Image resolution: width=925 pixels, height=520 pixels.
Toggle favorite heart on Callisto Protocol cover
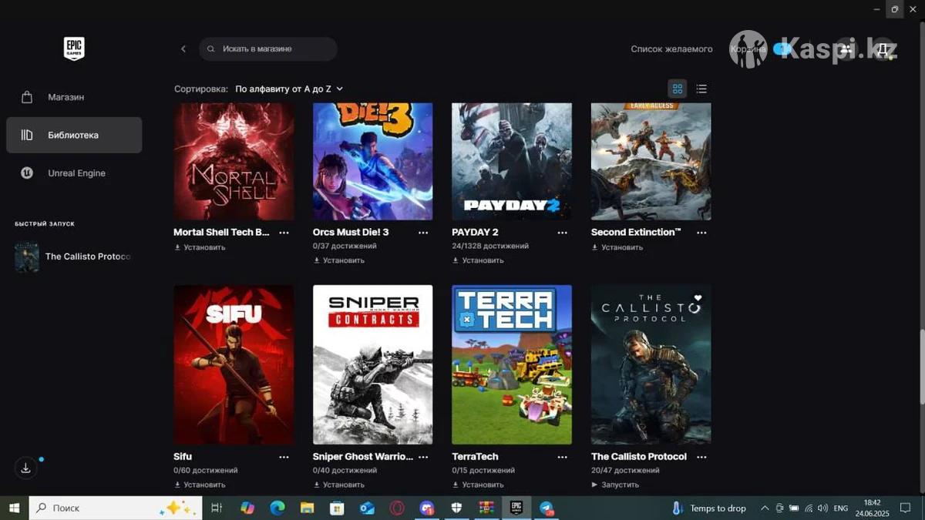698,298
